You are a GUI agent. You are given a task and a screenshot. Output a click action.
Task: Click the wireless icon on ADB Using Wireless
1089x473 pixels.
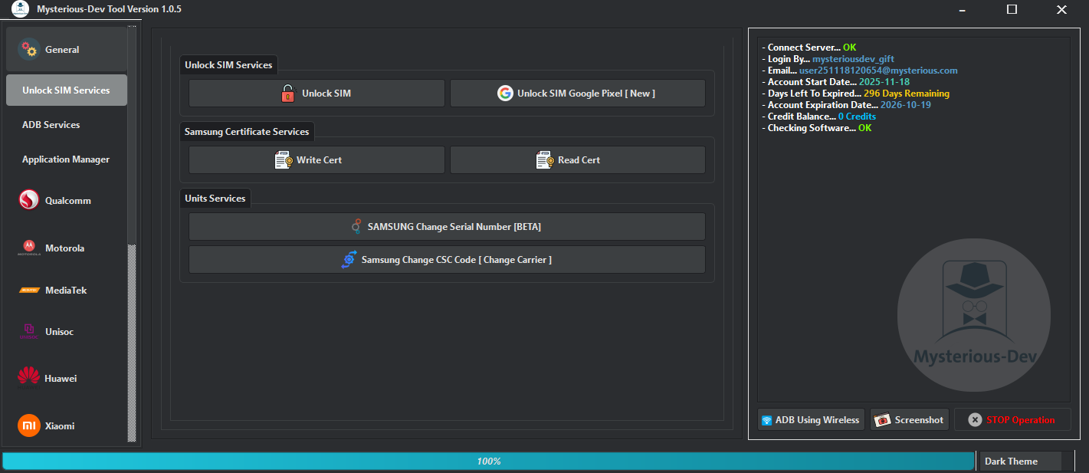766,419
